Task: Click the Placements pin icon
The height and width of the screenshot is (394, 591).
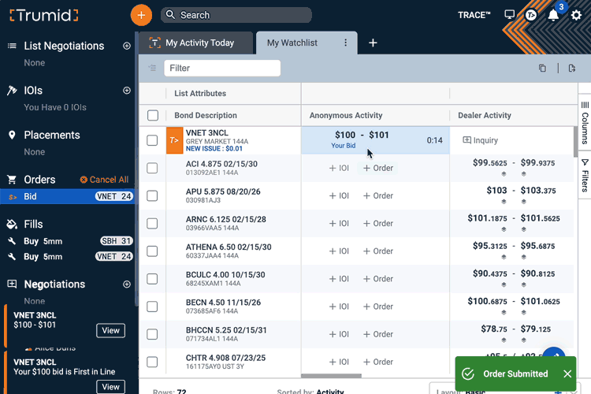Action: pos(12,135)
